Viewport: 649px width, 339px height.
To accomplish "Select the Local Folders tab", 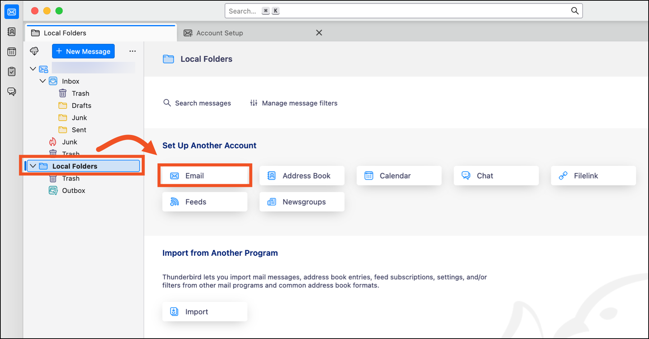I will pos(65,33).
